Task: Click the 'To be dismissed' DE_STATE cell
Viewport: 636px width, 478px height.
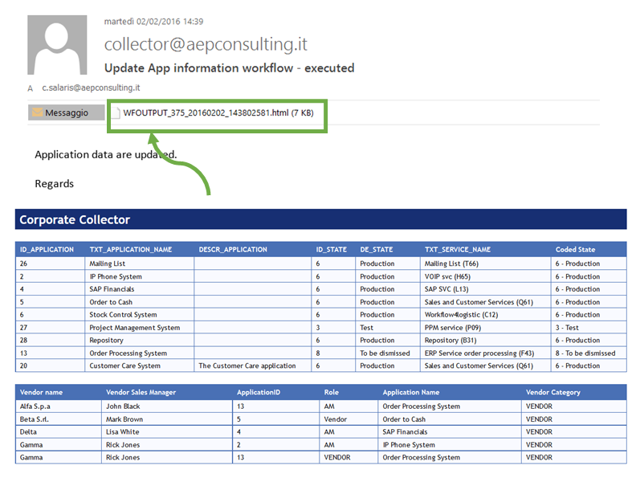Action: point(387,353)
